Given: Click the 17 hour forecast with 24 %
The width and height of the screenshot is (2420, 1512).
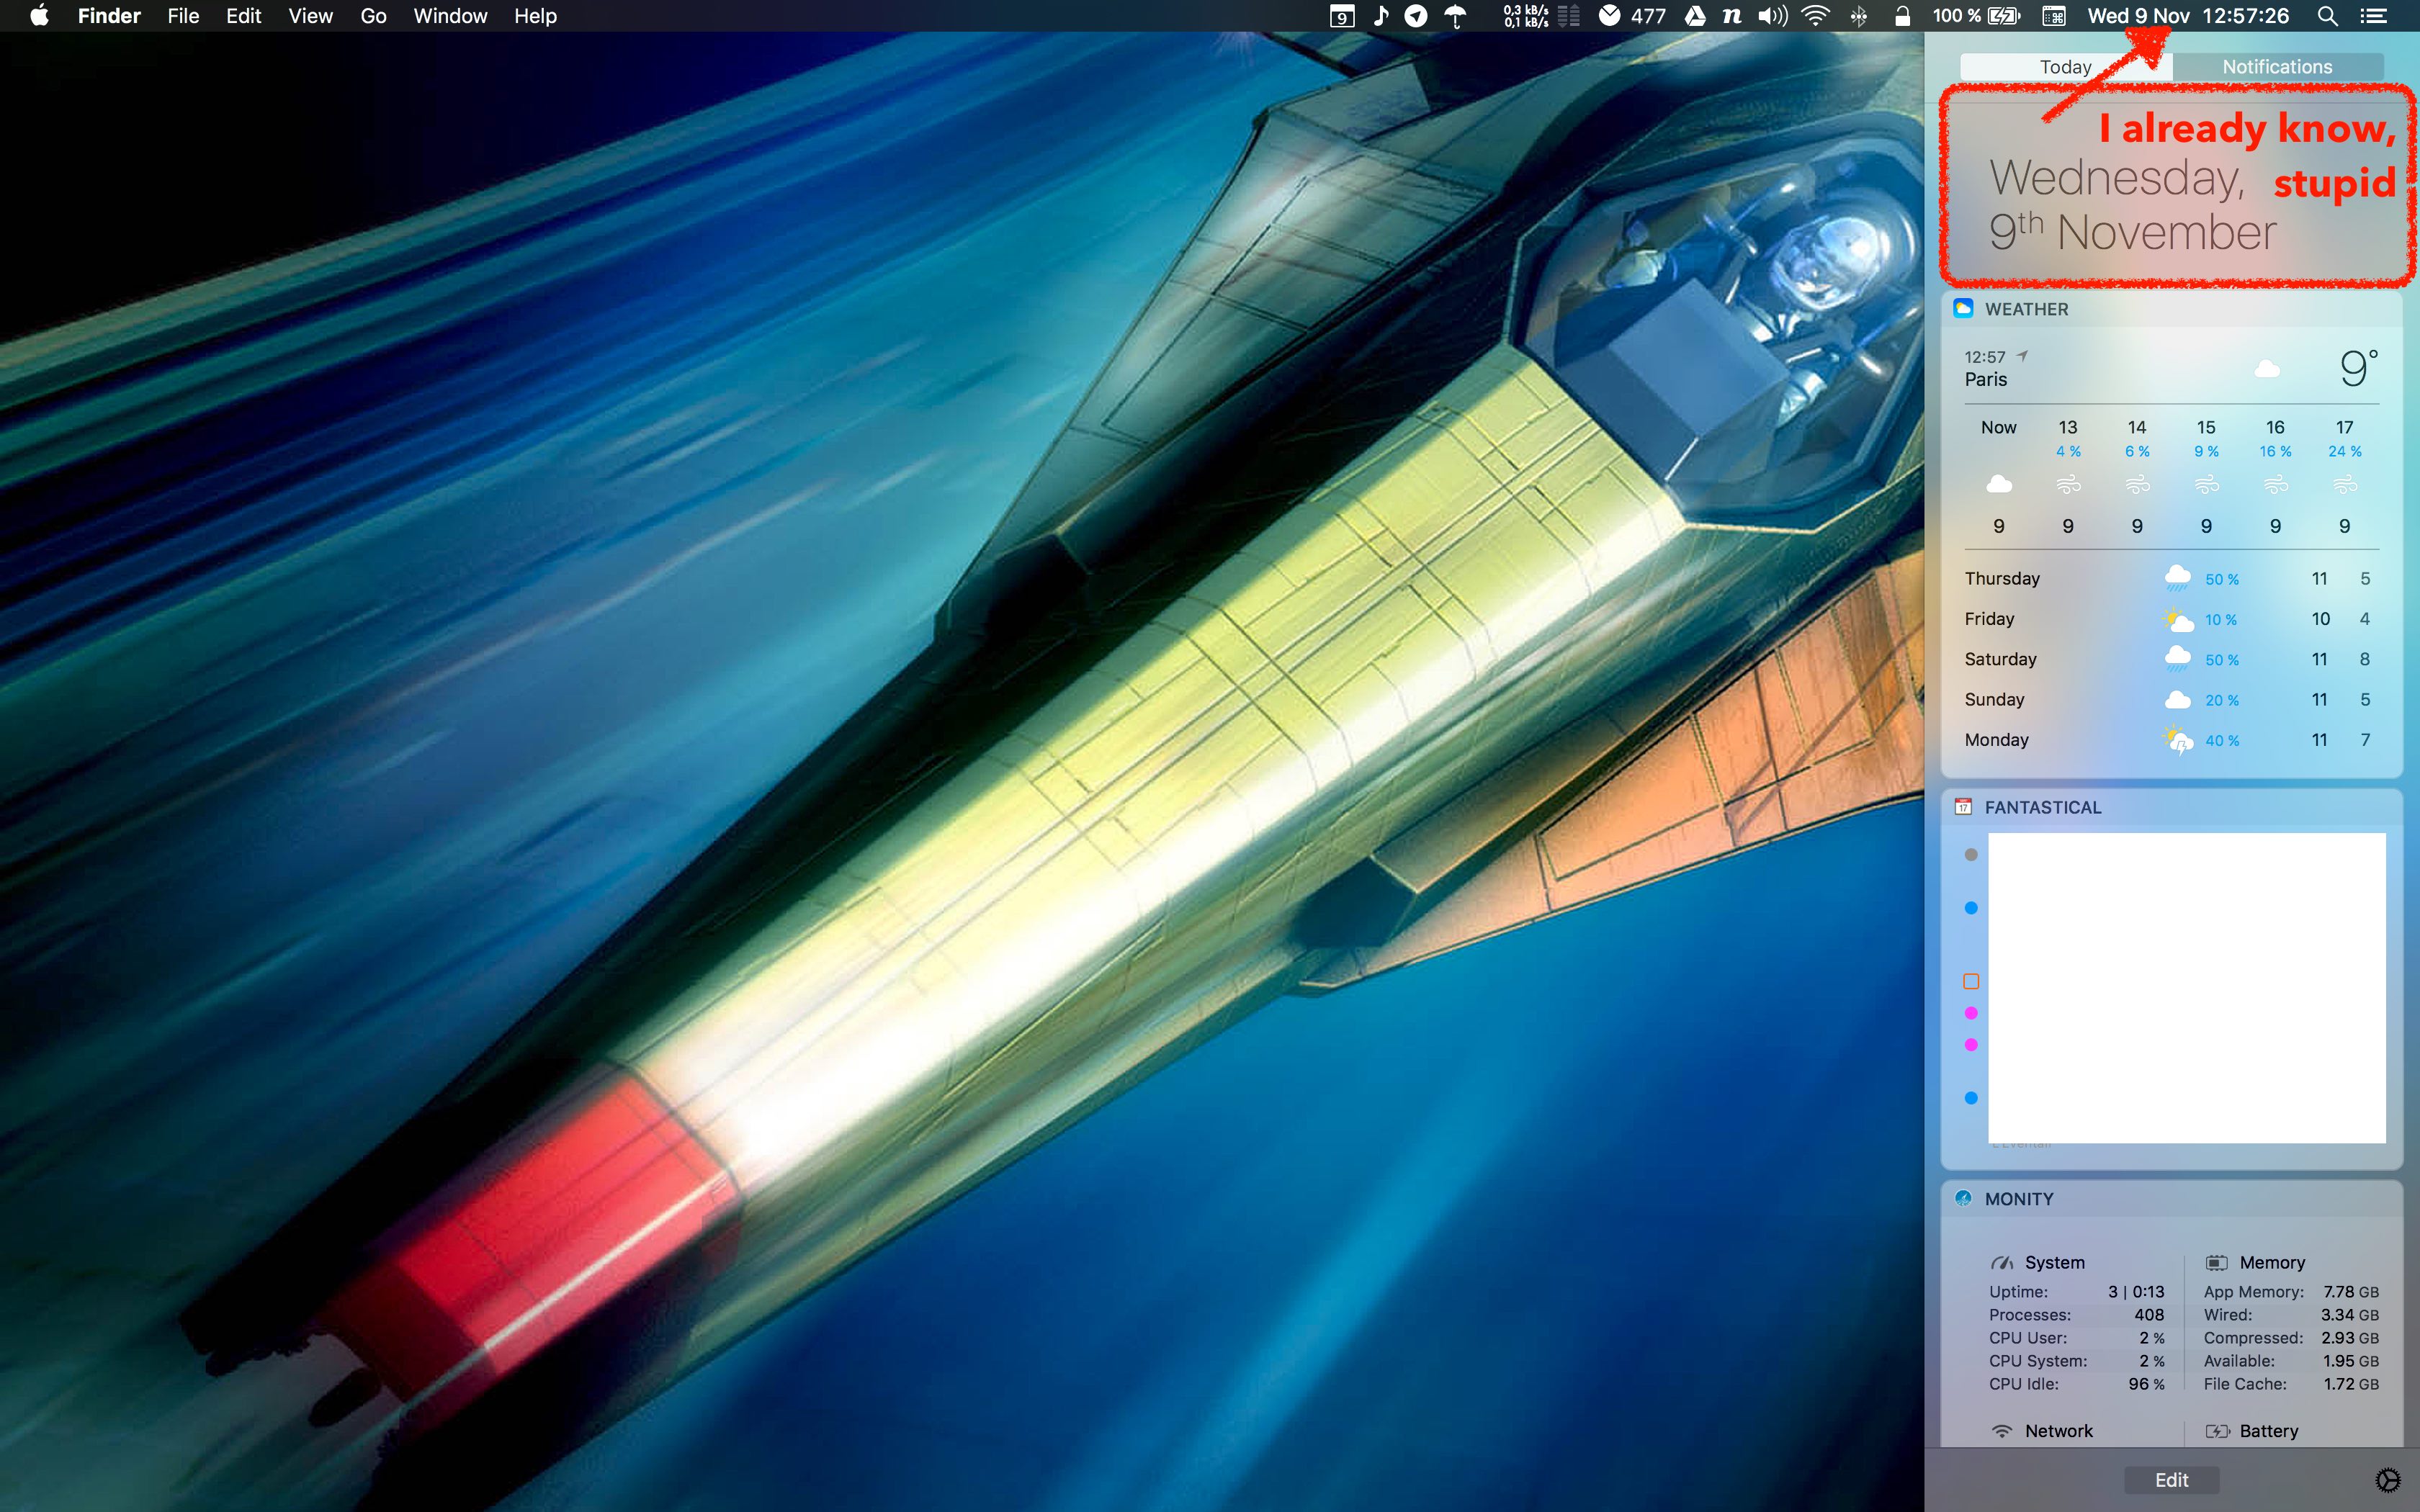Looking at the screenshot, I should 2344,476.
